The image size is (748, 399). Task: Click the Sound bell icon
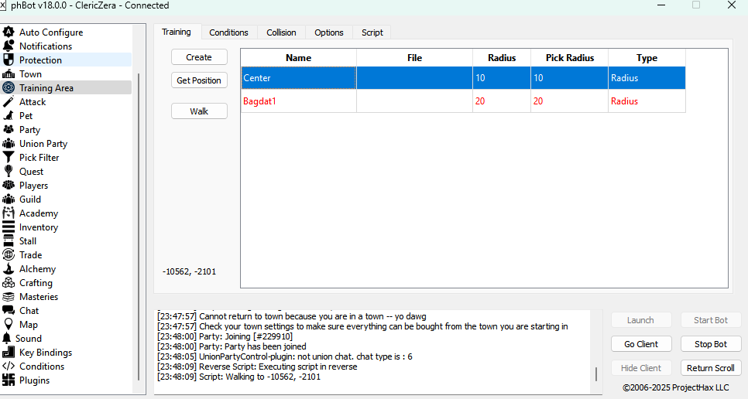[x=8, y=339]
